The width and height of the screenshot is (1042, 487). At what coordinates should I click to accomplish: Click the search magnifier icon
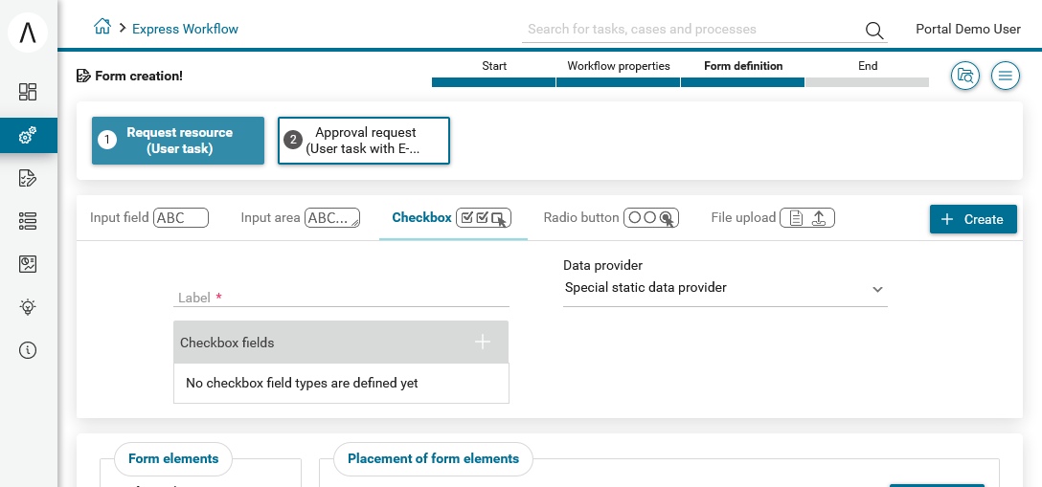(x=873, y=30)
